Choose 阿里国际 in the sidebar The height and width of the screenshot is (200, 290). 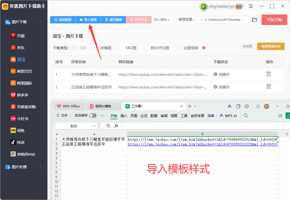point(21,83)
